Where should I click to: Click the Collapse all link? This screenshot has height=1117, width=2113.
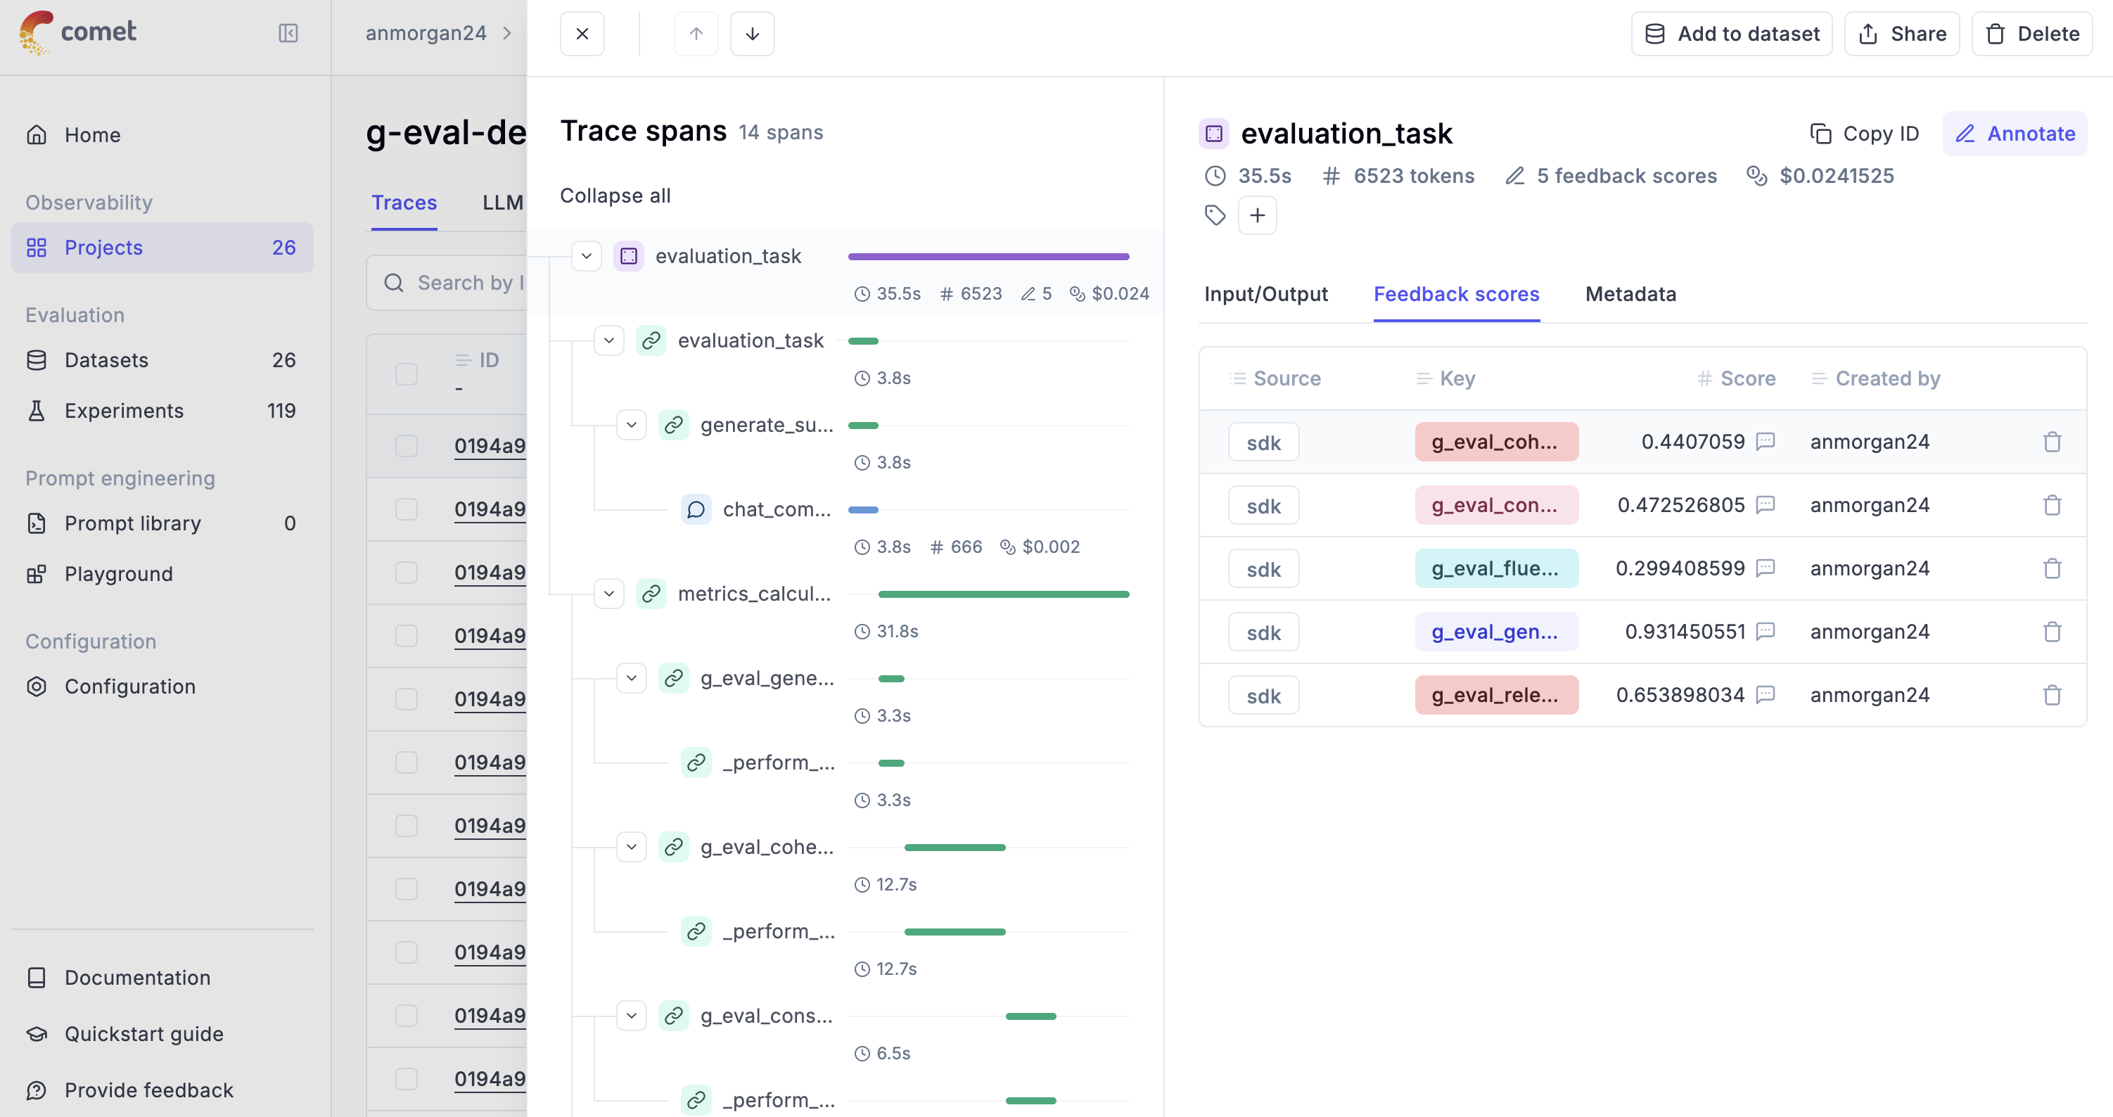click(x=614, y=196)
